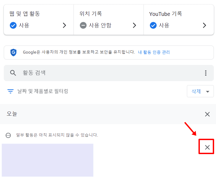Click the ellipsis circle info icon
The height and width of the screenshot is (177, 216).
coord(8,136)
